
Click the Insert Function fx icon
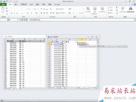click(x=26, y=20)
